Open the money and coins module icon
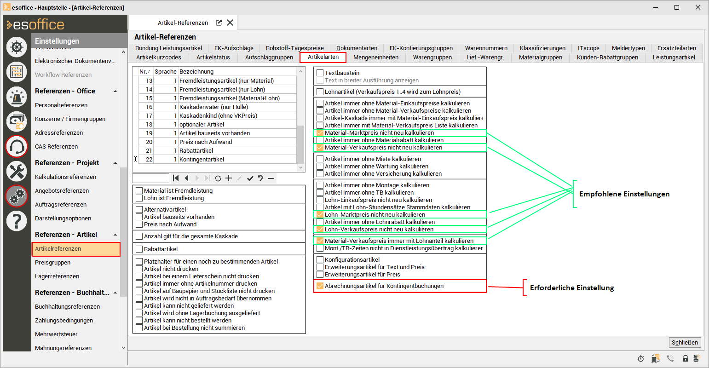The height and width of the screenshot is (368, 709). pos(17,121)
